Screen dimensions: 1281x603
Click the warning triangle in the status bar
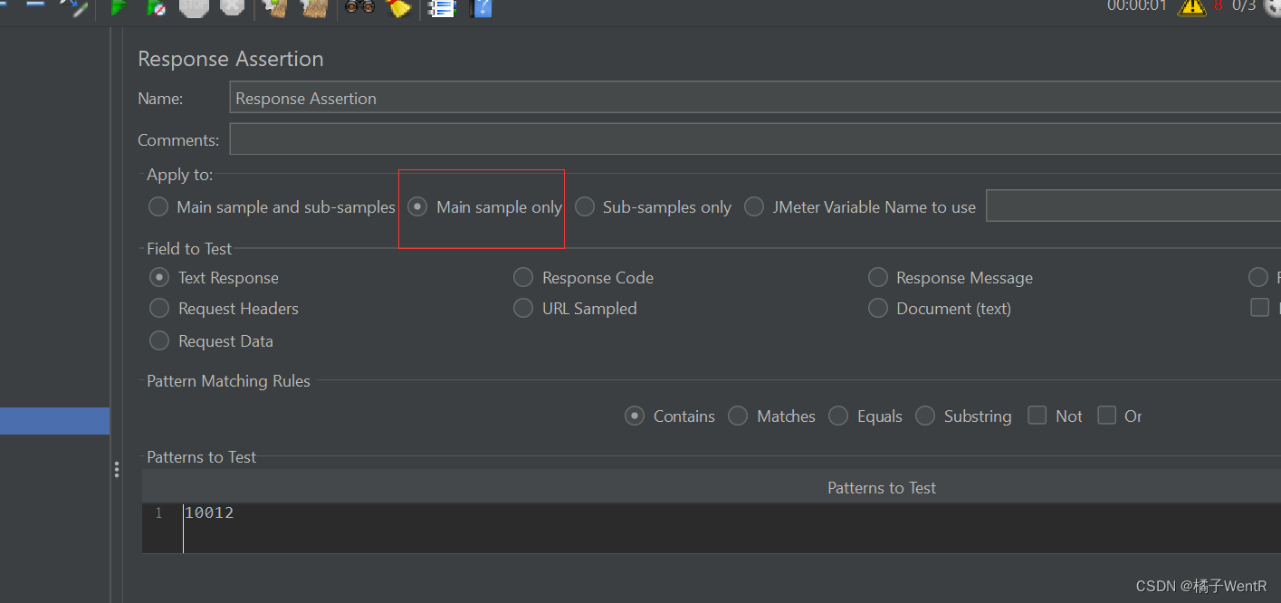(x=1191, y=8)
